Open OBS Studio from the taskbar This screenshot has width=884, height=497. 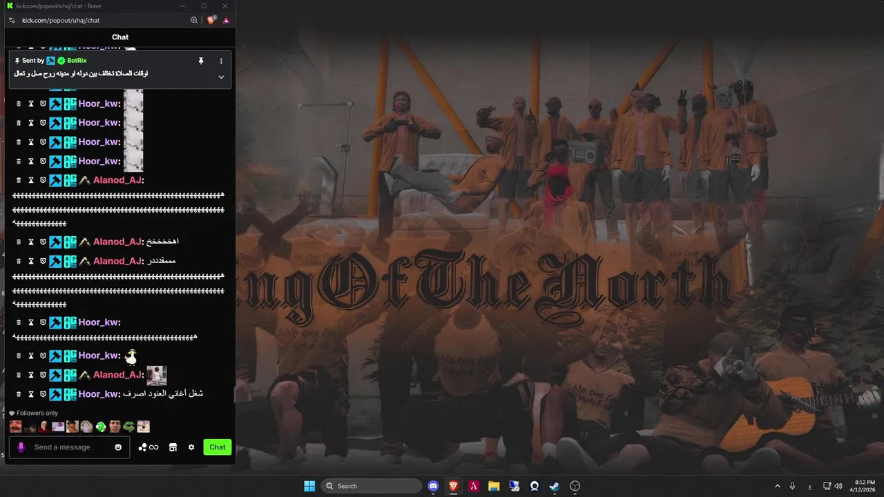575,486
